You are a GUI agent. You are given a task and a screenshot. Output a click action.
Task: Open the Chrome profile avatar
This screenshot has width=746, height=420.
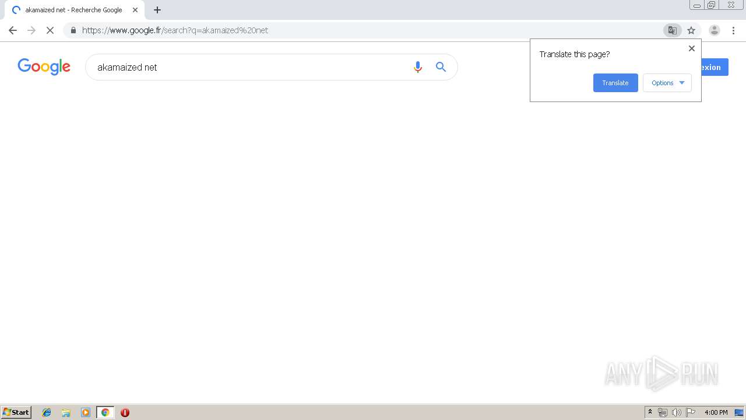coord(715,30)
